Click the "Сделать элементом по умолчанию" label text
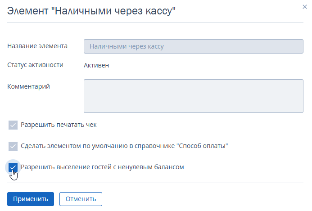This screenshot has width=312, height=211. (x=124, y=146)
